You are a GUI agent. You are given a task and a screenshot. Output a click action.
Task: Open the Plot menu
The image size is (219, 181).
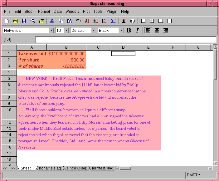(x=86, y=12)
